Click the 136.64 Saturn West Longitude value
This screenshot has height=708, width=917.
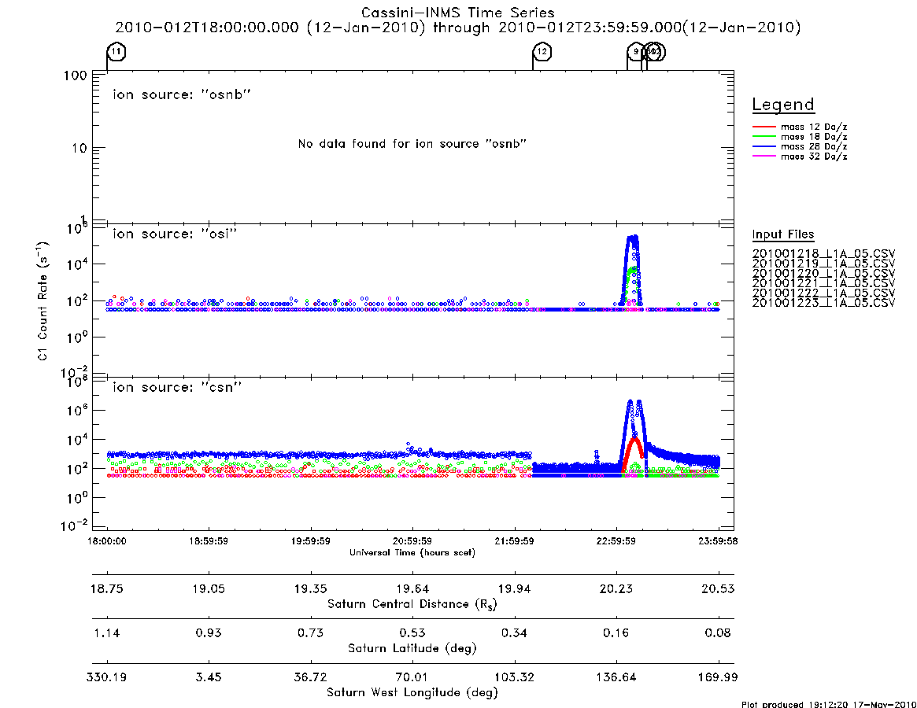pos(616,677)
